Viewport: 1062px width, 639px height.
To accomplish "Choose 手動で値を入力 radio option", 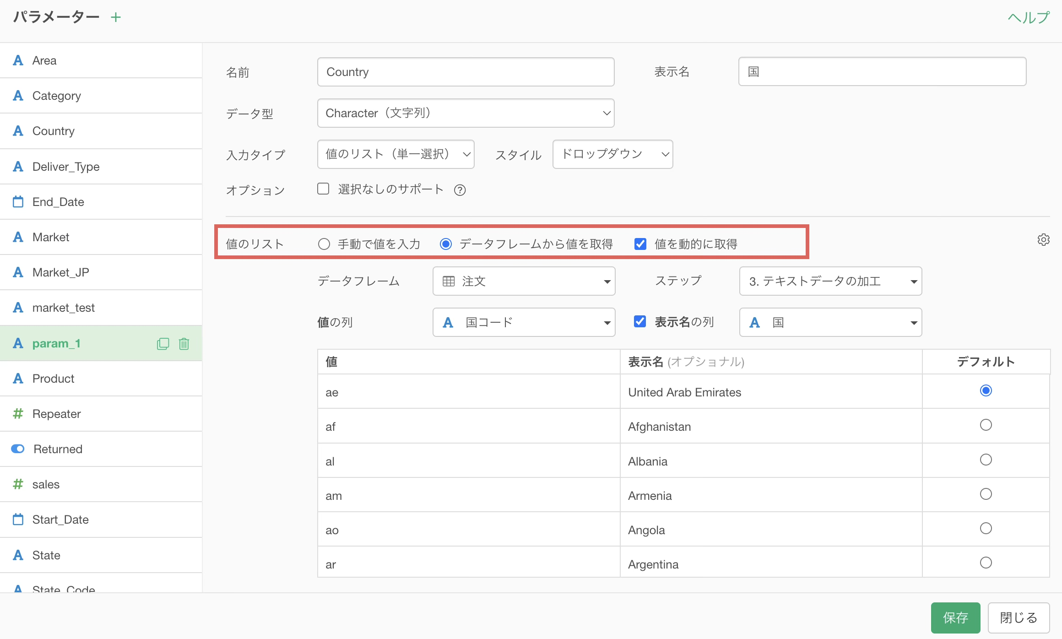I will pyautogui.click(x=324, y=244).
